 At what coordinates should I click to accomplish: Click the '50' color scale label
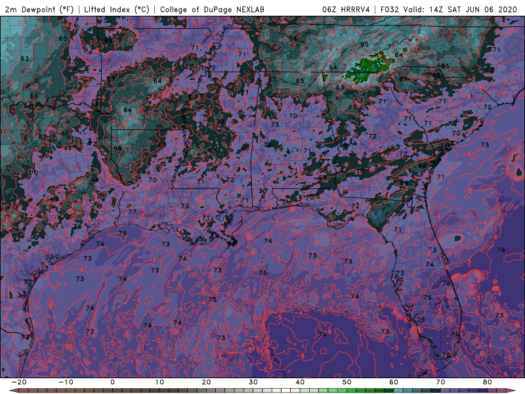[347, 382]
